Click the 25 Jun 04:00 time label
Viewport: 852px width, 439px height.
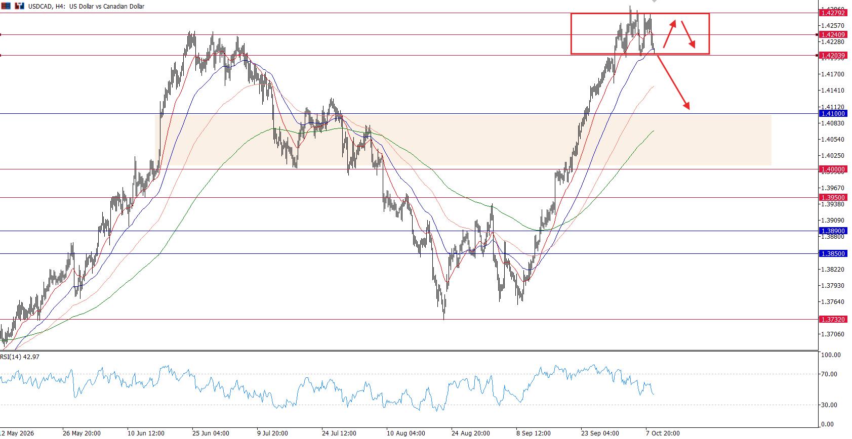[x=211, y=433]
